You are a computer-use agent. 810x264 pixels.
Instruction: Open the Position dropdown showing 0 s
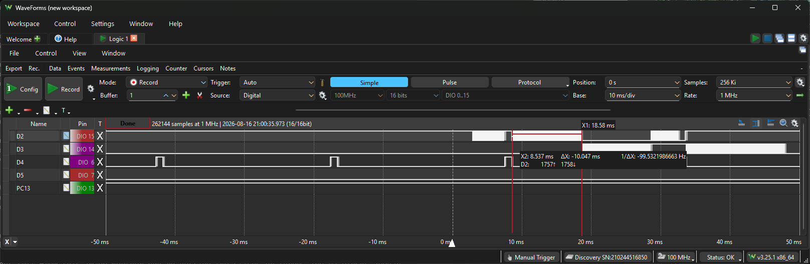coord(643,82)
